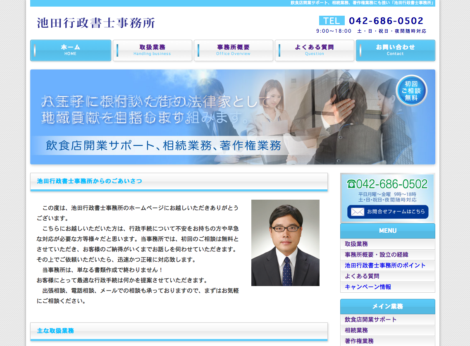
Task: Open the お問い合わせ Contact navigation item
Action: pos(396,50)
